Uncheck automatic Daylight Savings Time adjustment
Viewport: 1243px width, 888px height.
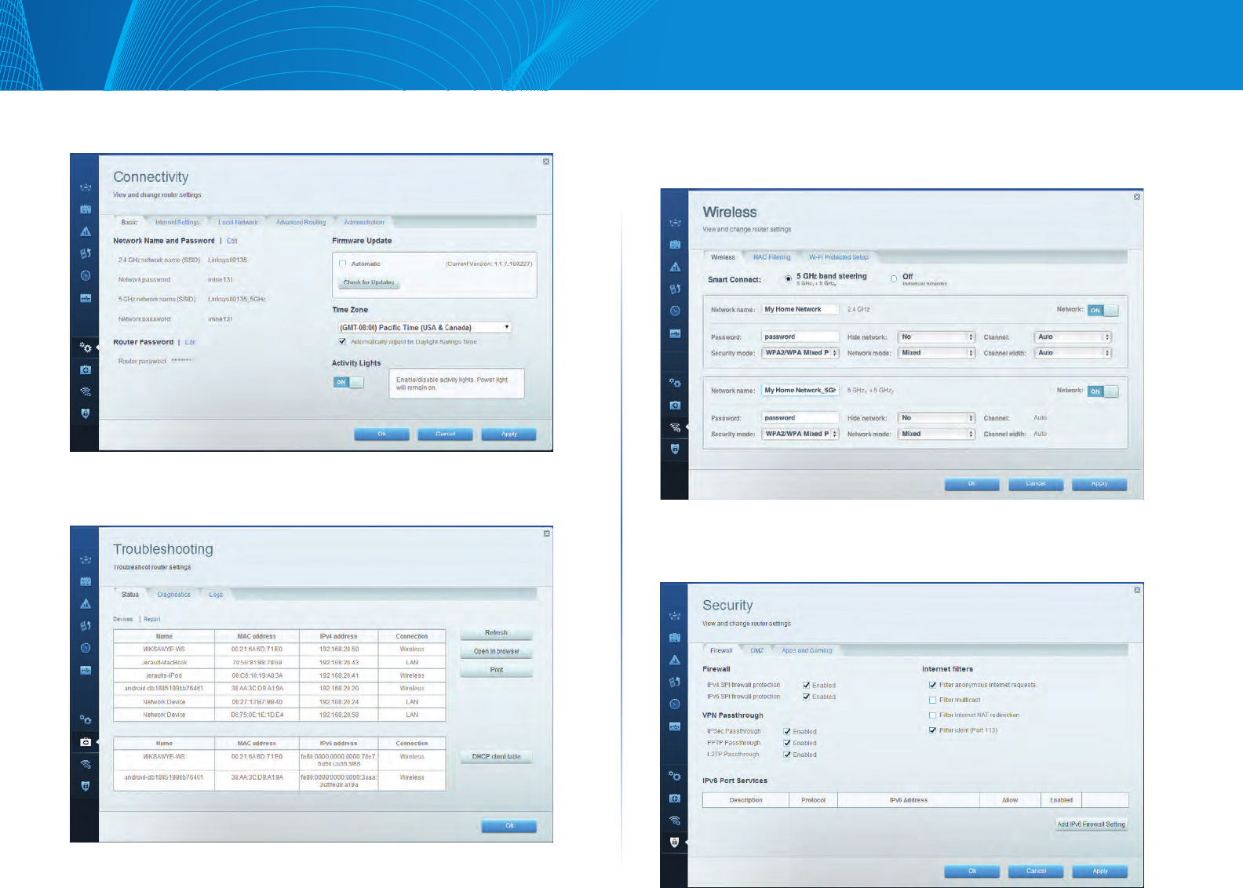click(342, 342)
